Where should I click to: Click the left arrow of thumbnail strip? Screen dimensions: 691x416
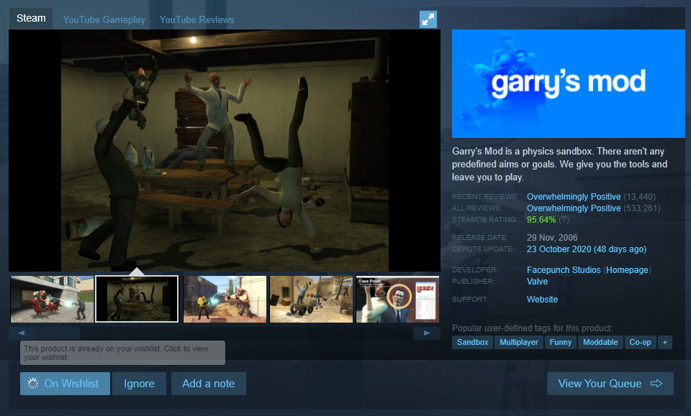click(22, 333)
